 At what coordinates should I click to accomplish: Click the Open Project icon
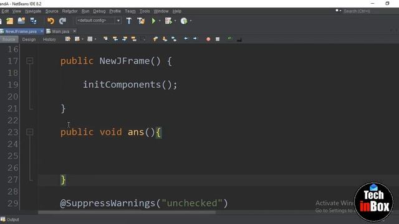(x=21, y=21)
